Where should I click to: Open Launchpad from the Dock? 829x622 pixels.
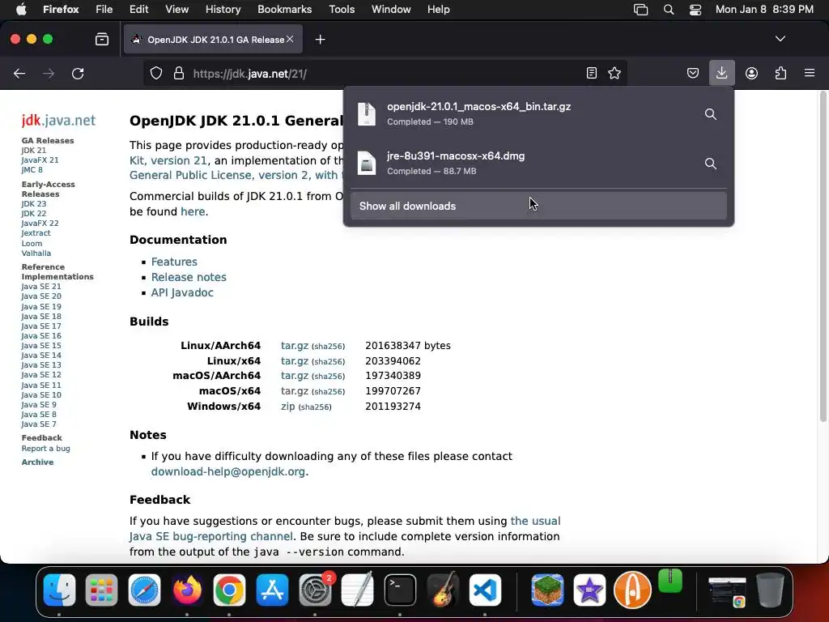pos(101,590)
